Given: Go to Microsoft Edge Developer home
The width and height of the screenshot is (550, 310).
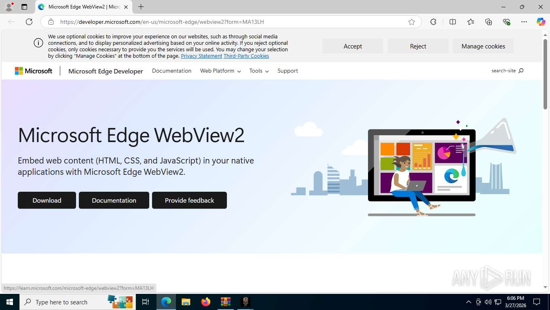Looking at the screenshot, I should tap(106, 71).
